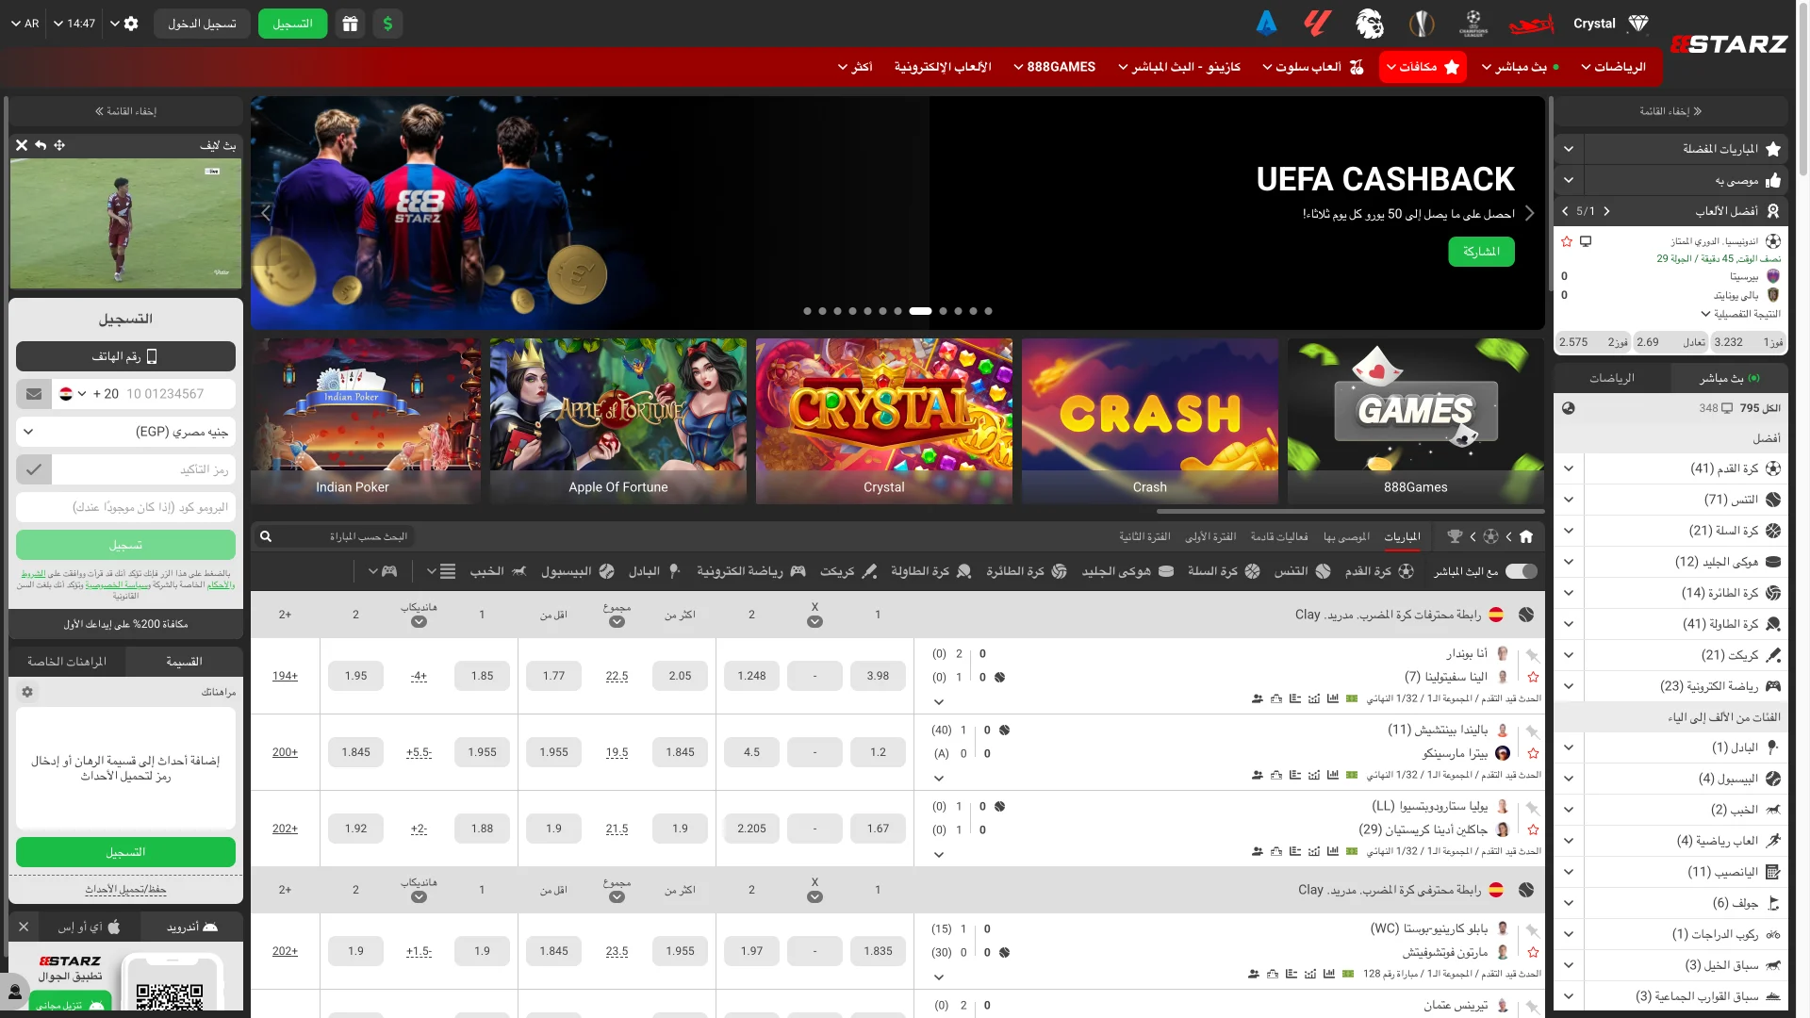Open the Premier League lion icon

click(x=1370, y=24)
